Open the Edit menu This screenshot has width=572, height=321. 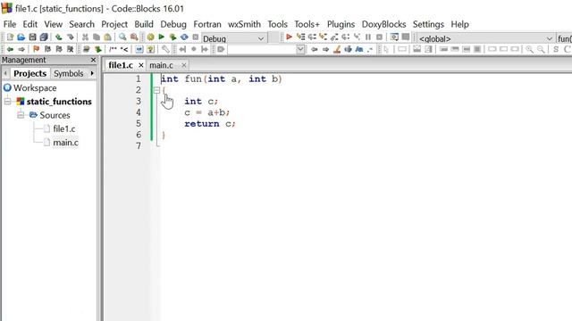(29, 24)
